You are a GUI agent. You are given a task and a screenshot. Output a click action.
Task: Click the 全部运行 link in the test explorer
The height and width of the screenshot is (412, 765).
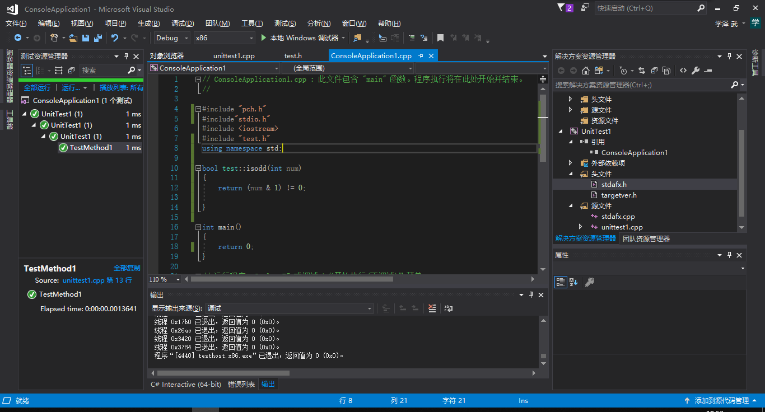(x=37, y=88)
